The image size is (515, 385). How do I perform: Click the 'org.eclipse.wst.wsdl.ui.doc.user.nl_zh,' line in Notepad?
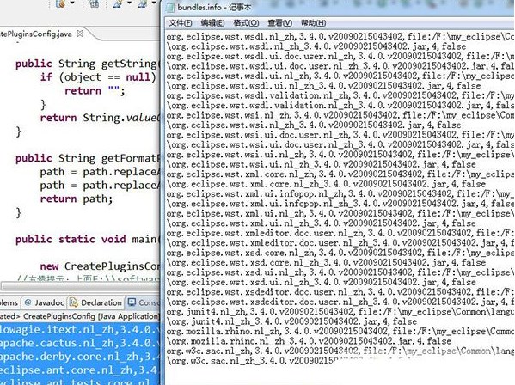coord(340,56)
